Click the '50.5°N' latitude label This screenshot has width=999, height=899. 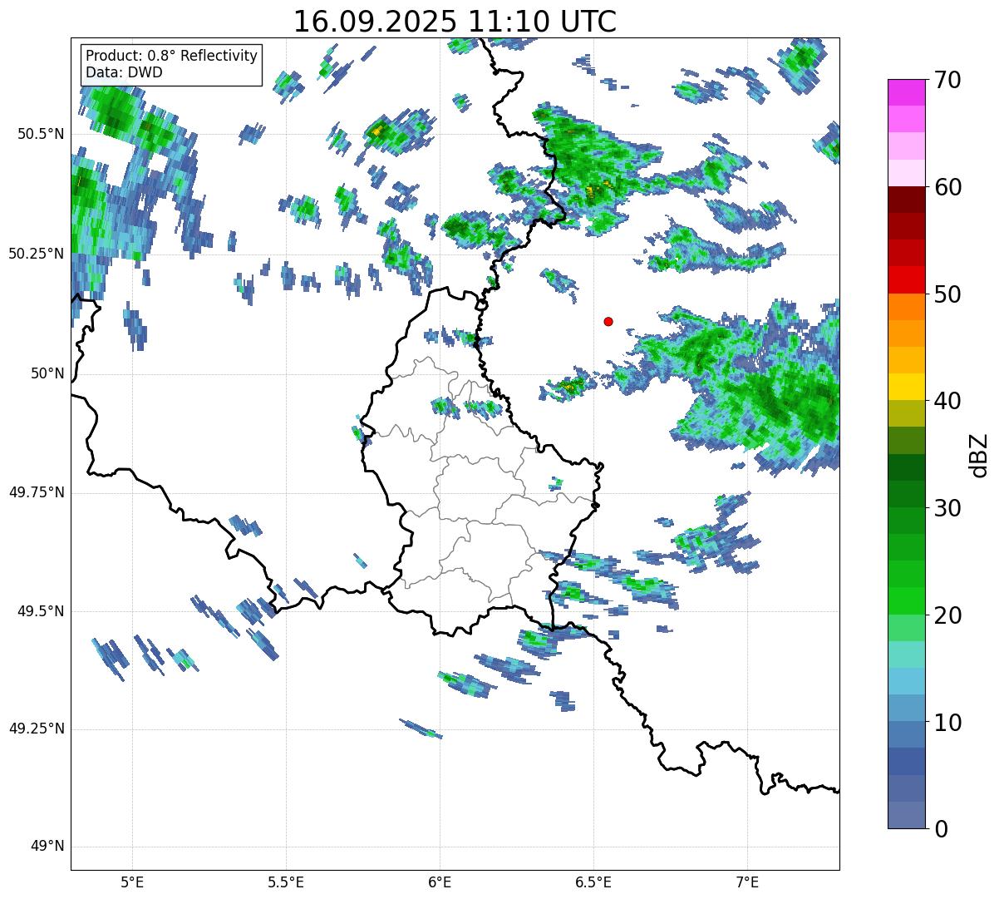pos(41,134)
